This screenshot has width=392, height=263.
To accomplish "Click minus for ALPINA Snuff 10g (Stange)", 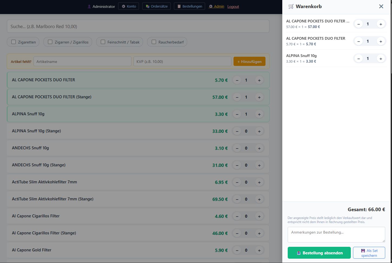I will point(237,131).
